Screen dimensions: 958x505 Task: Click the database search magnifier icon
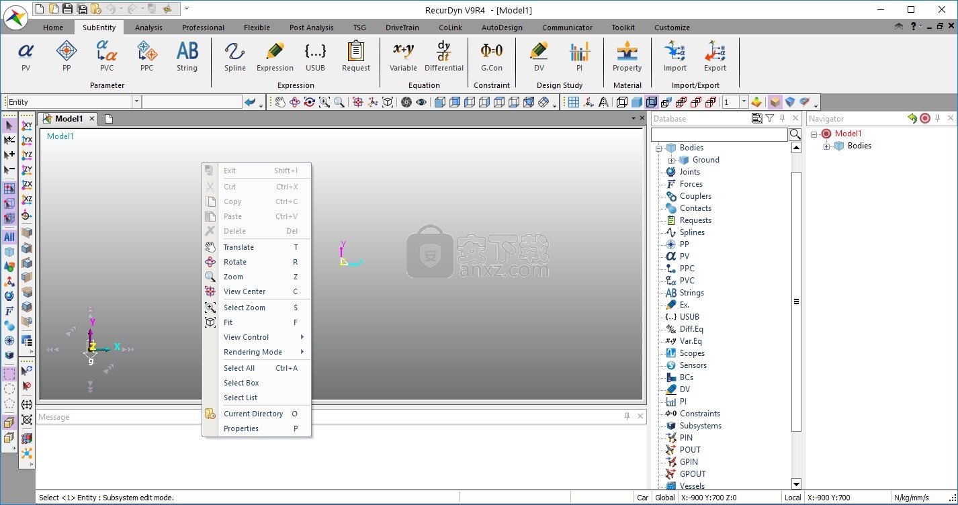[x=795, y=134]
